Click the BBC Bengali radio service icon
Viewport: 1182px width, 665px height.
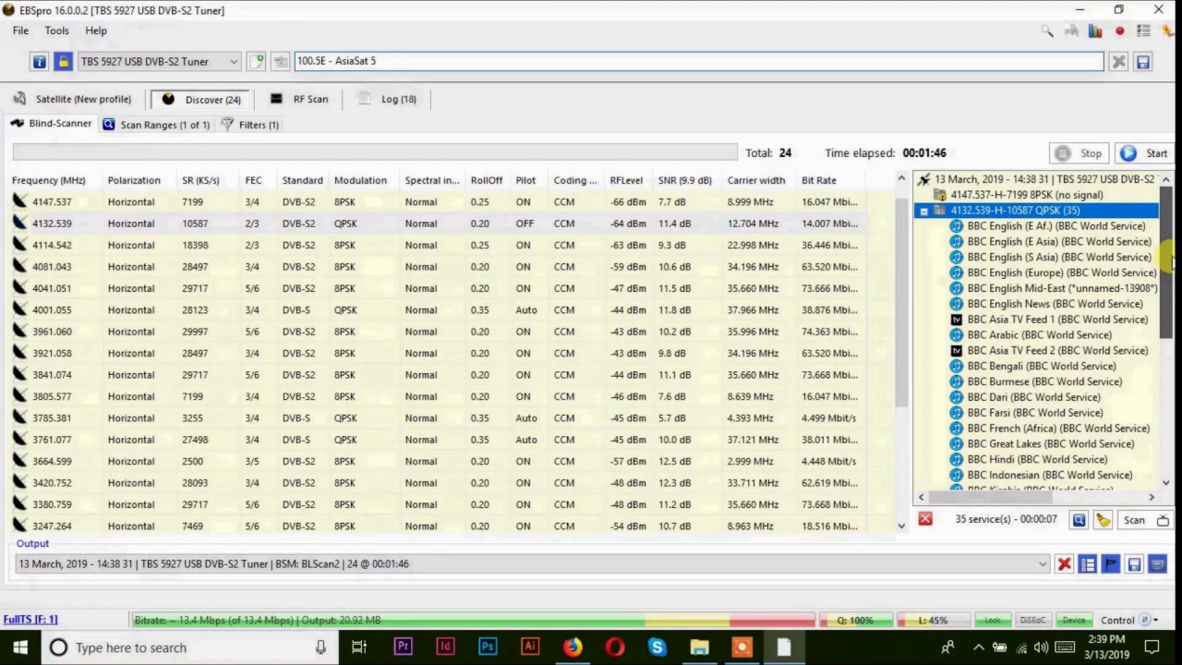pos(957,367)
